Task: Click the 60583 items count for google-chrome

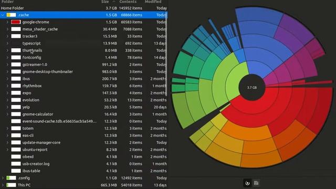Action: tap(131, 22)
